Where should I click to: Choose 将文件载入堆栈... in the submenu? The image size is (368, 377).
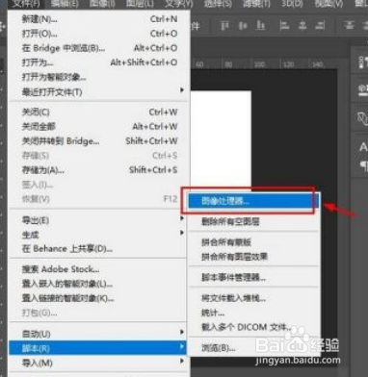253,298
